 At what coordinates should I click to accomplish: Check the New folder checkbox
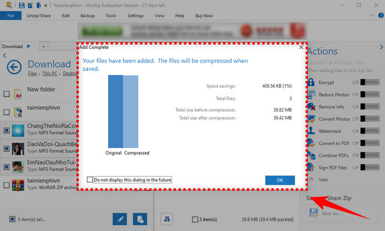pos(7,94)
